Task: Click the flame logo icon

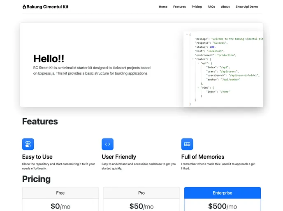Action: click(x=24, y=7)
